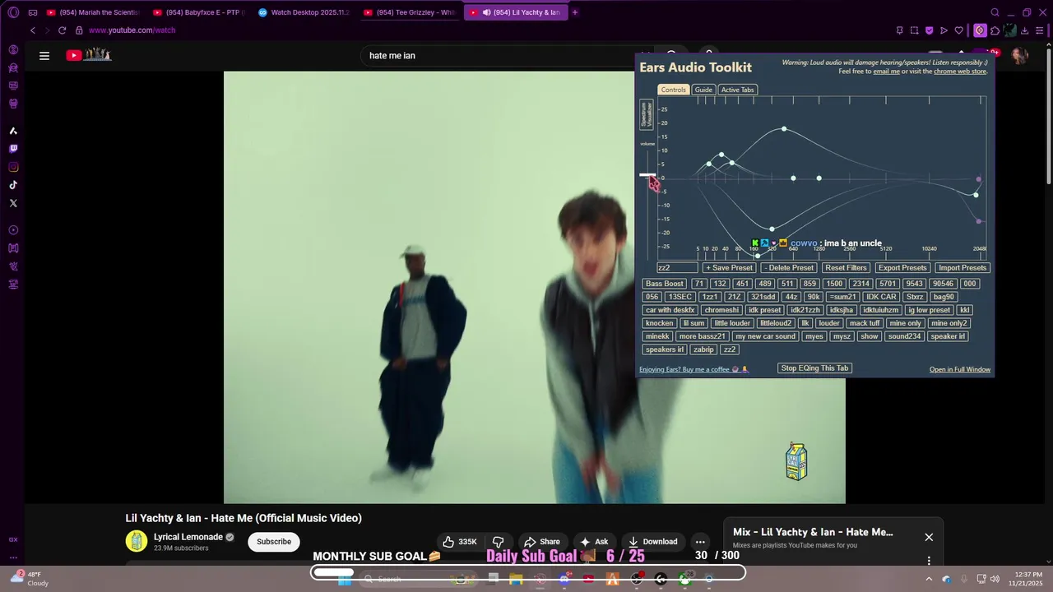
Task: Close the Mix playlist panel
Action: tap(929, 537)
